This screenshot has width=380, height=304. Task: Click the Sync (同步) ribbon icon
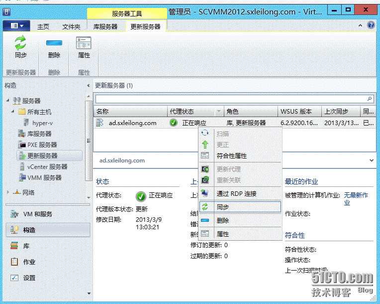tap(20, 47)
